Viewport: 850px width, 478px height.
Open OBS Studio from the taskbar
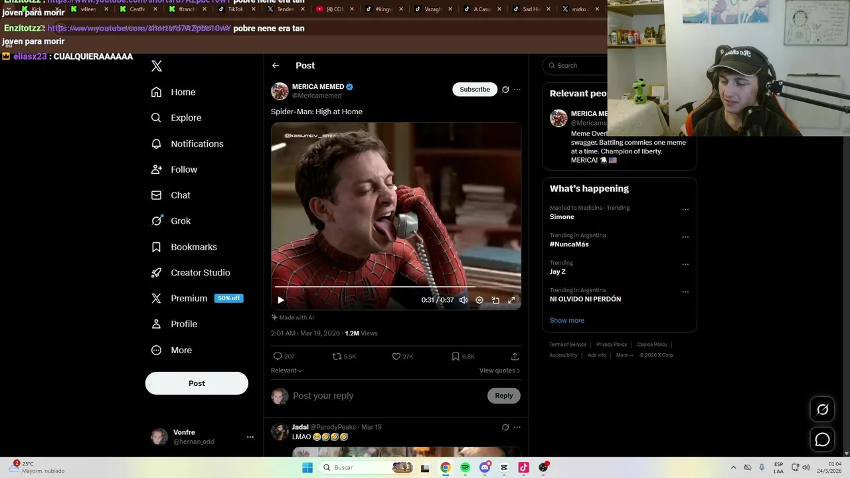[x=543, y=467]
